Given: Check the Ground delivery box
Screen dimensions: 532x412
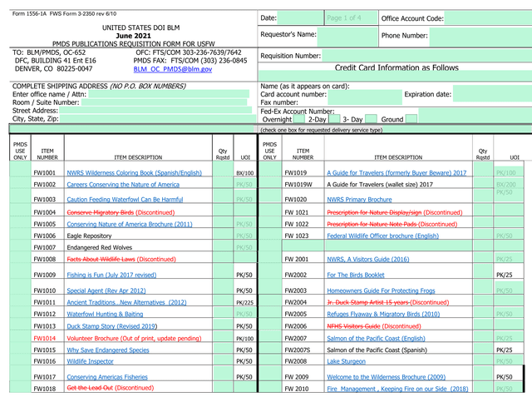Looking at the screenshot, I should pyautogui.click(x=411, y=119).
